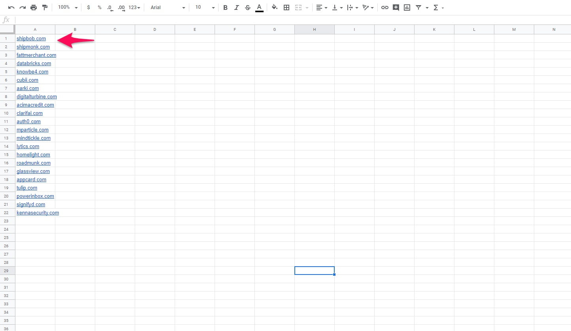Open the font size 10 dropdown

coord(205,8)
